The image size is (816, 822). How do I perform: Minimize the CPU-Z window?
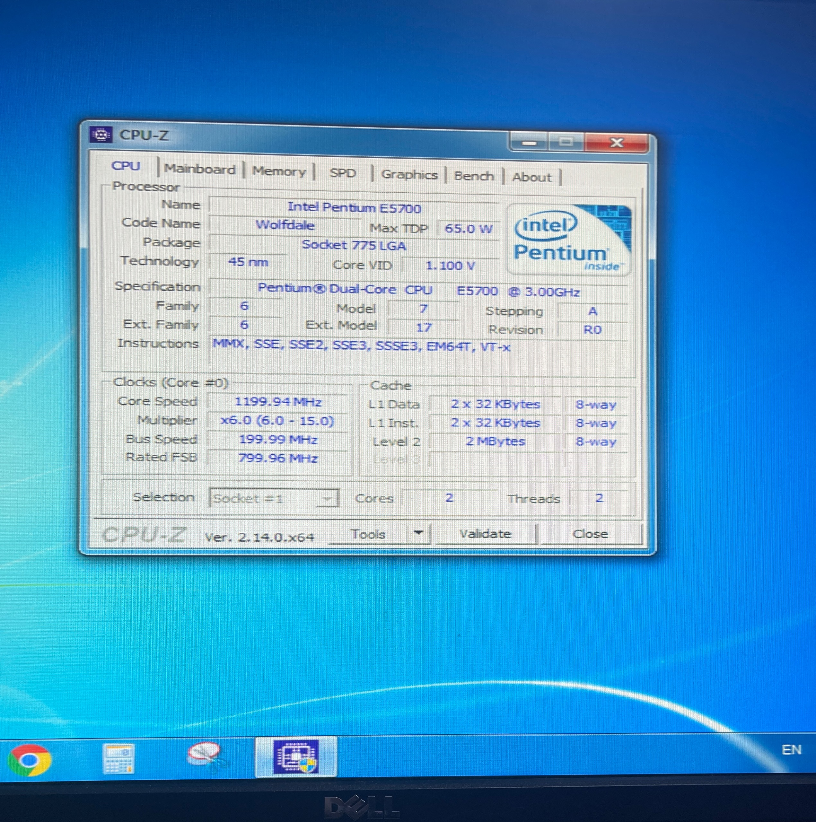click(529, 143)
